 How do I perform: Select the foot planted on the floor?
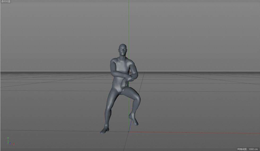click(104, 130)
